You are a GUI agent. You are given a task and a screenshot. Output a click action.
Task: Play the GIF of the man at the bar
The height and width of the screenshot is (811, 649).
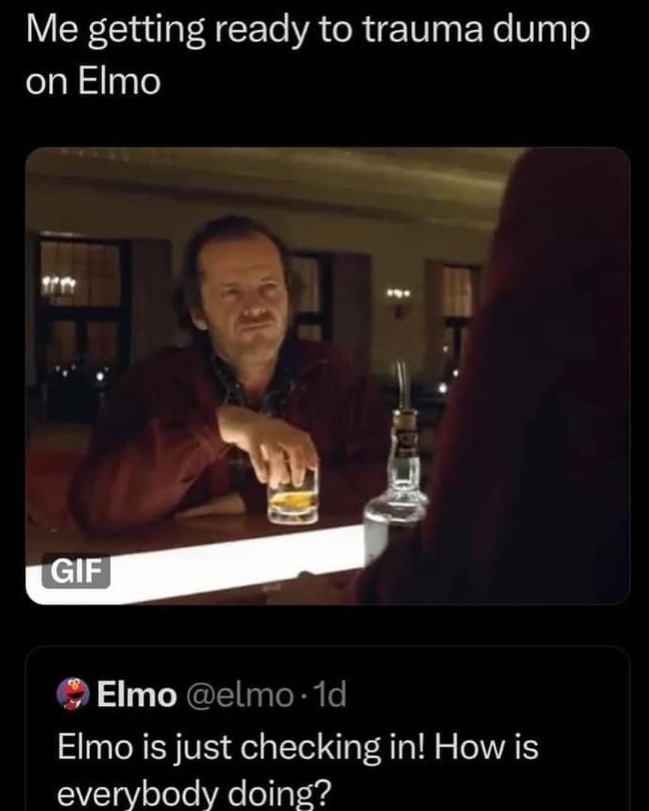coord(328,376)
